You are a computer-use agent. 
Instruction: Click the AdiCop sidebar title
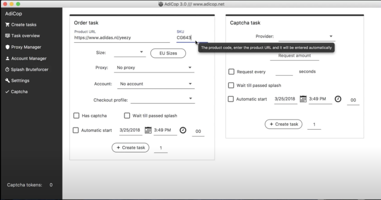[14, 14]
